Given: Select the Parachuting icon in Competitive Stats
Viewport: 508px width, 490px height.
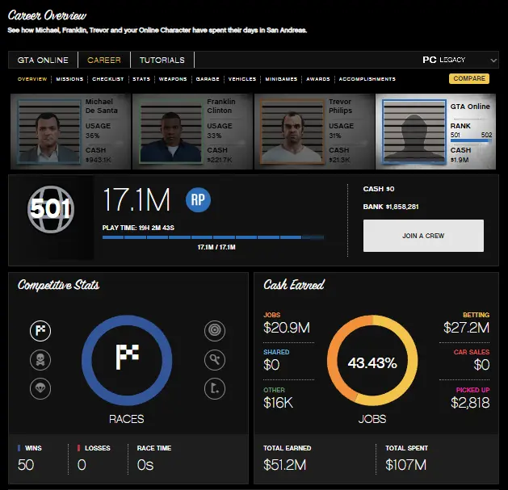Looking at the screenshot, I should 40,388.
